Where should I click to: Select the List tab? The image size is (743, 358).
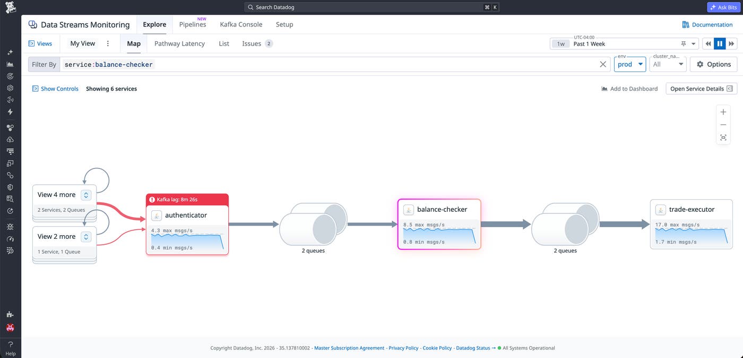[x=224, y=43]
